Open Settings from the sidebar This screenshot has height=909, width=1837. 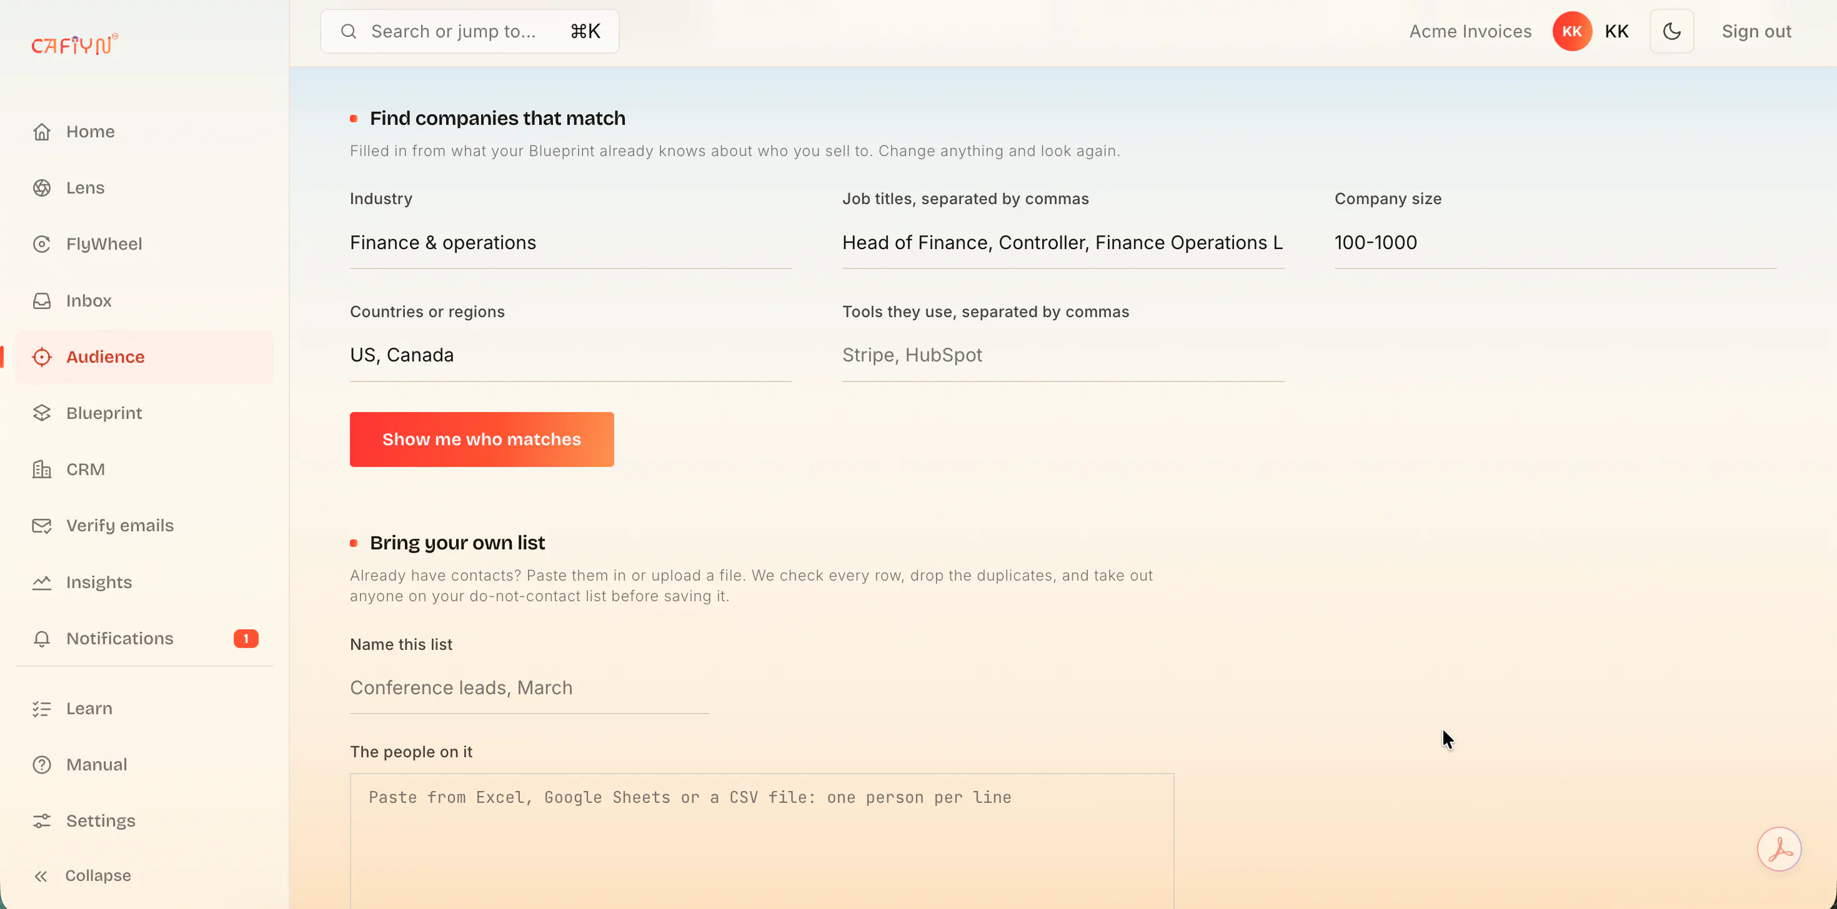click(x=144, y=822)
